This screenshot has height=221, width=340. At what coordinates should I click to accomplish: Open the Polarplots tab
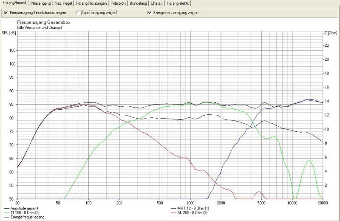tap(119, 3)
